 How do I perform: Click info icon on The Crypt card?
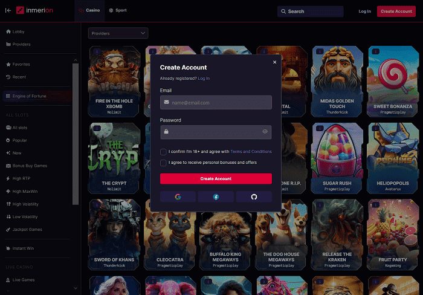(x=97, y=128)
